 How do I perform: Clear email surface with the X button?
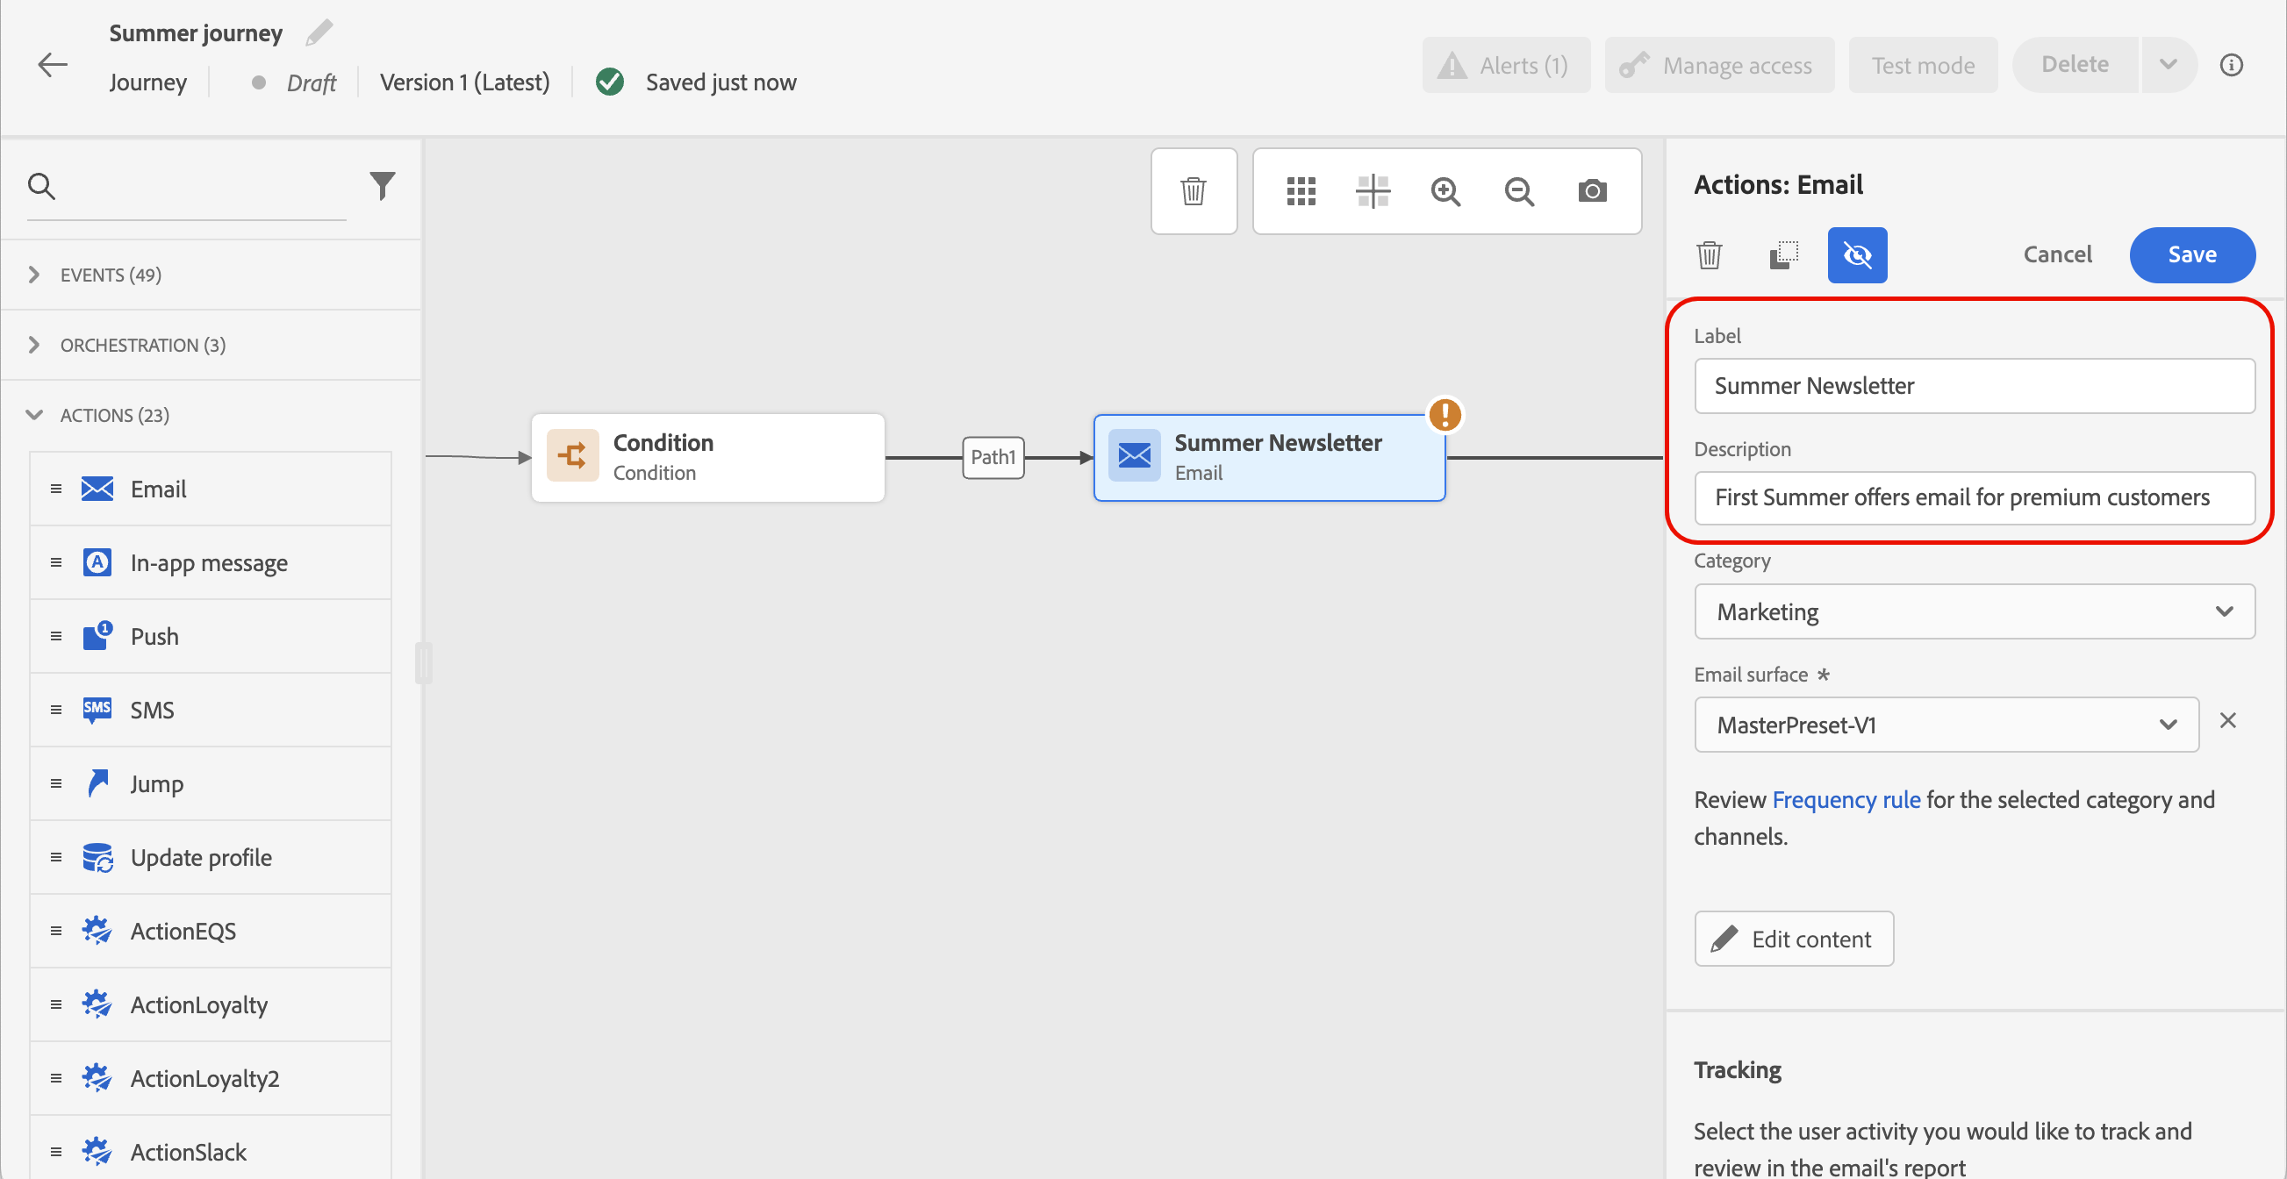coord(2227,719)
